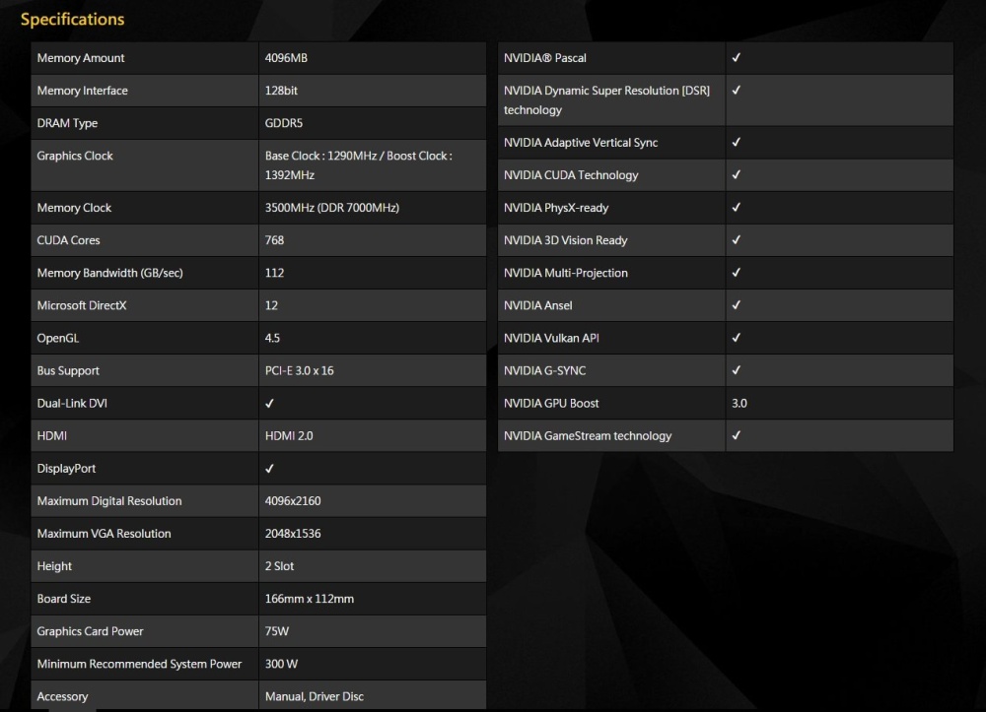Image resolution: width=986 pixels, height=712 pixels.
Task: Select the Accessory label
Action: click(x=62, y=697)
